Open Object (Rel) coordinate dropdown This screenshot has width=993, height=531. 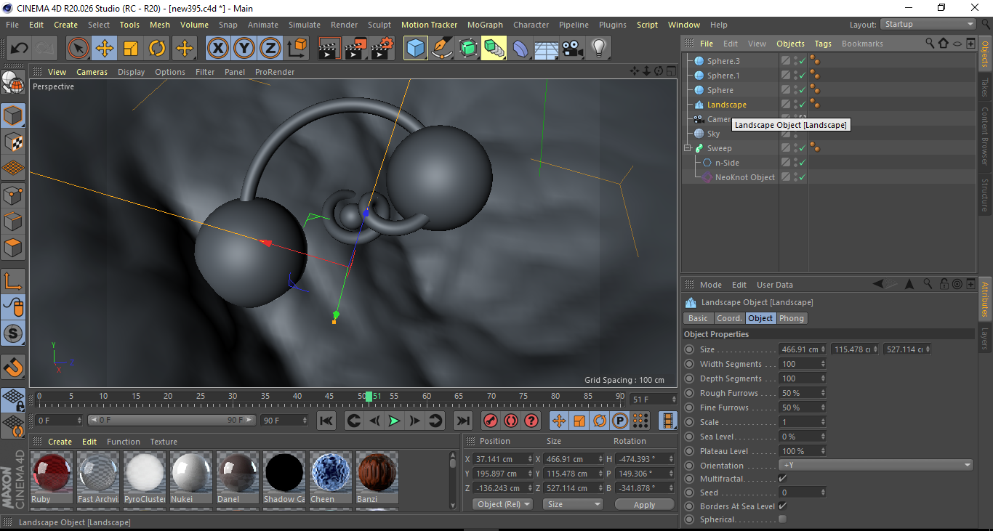(x=502, y=504)
